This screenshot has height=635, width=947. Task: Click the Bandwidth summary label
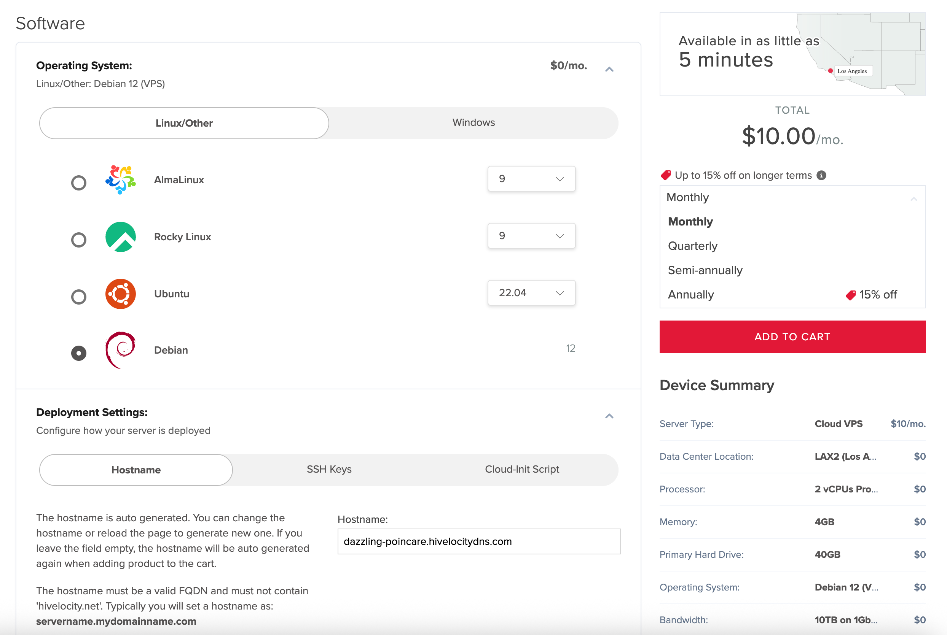coord(684,621)
